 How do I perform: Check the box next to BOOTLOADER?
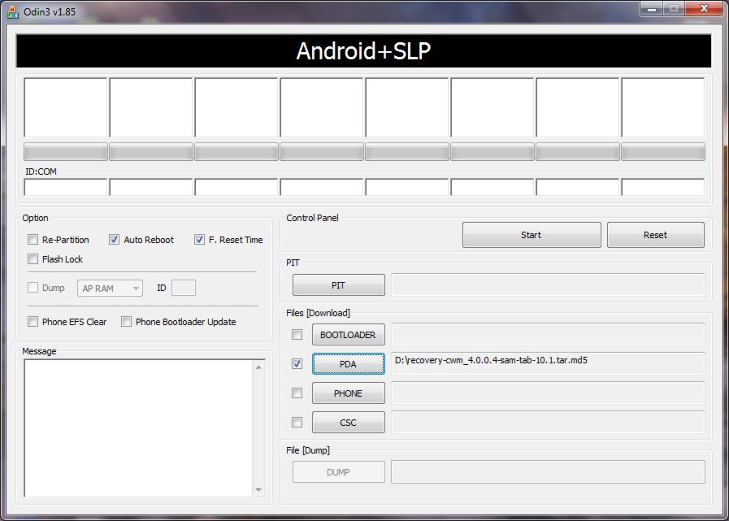(297, 334)
